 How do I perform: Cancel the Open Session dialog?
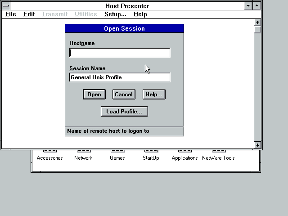(x=124, y=94)
